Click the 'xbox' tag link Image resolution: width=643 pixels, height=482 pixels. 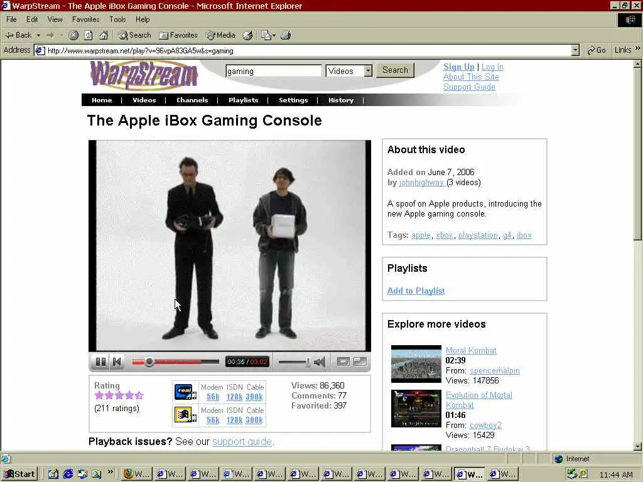[x=444, y=235]
